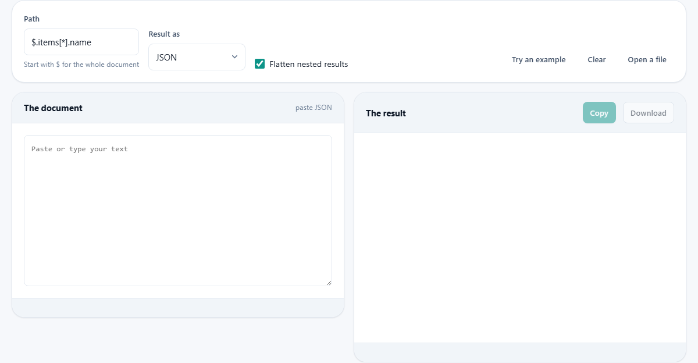Click the 'Path' label

pos(31,19)
